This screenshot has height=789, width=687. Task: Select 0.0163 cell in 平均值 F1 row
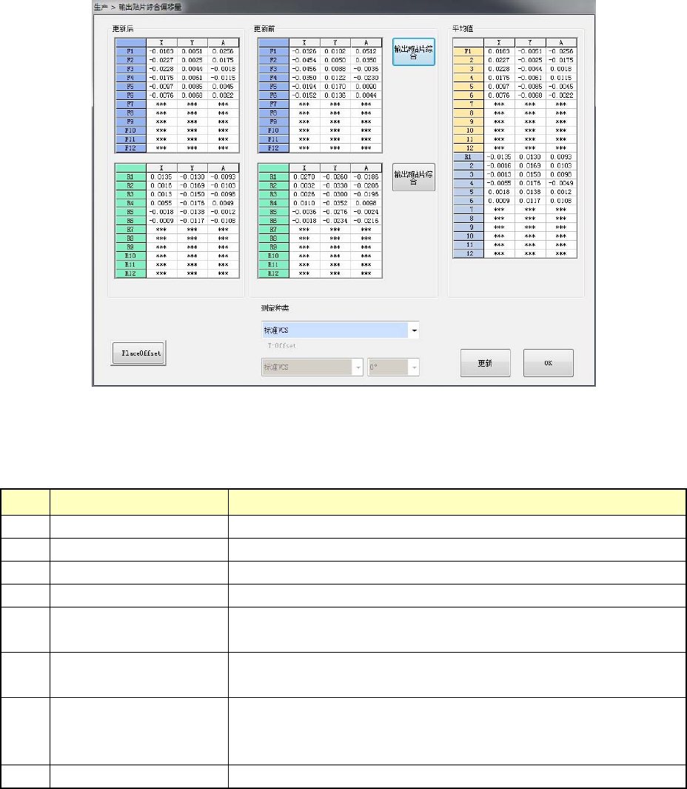click(x=500, y=51)
